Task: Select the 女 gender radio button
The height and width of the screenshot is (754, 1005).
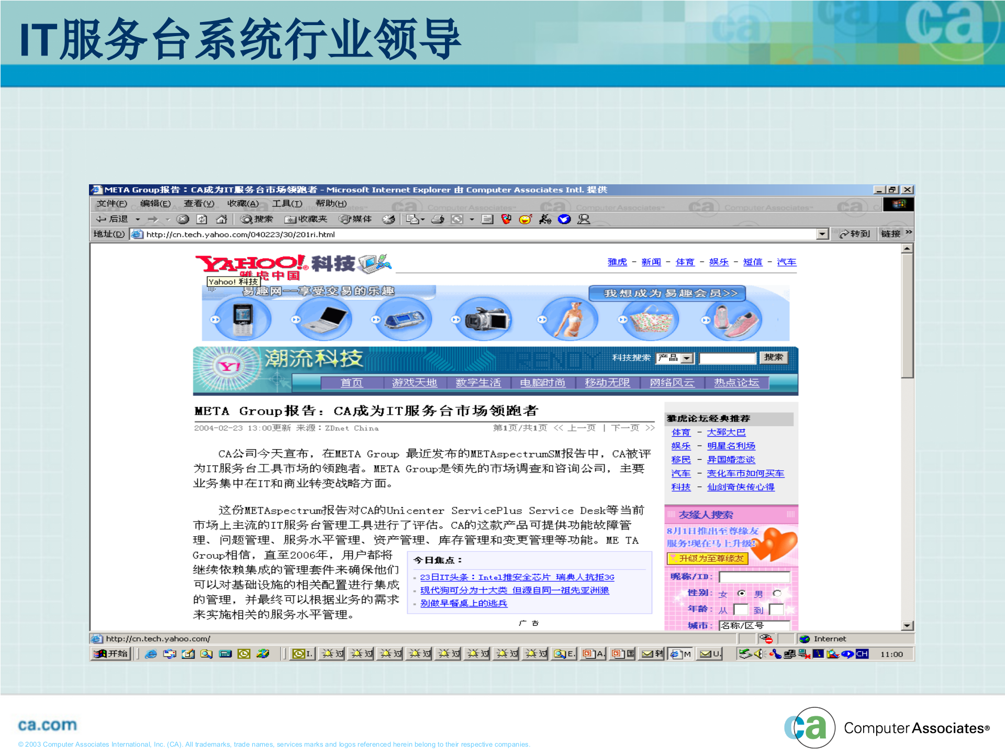Action: (742, 594)
